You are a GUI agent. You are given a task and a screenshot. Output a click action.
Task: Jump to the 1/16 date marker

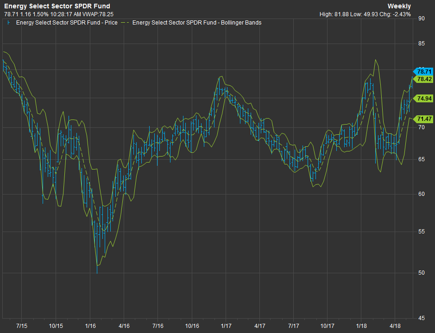(x=90, y=326)
